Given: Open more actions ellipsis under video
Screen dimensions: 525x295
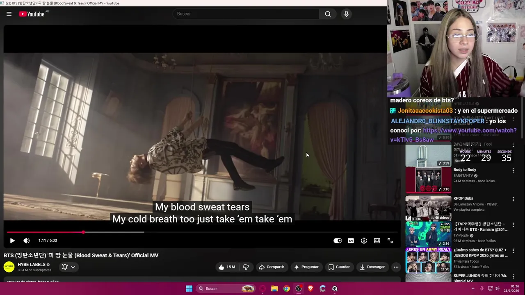Looking at the screenshot, I should click(x=396, y=267).
